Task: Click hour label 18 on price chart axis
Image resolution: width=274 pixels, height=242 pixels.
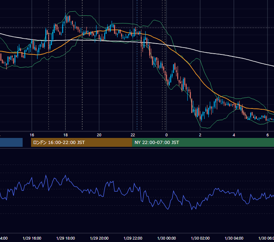Action: [66, 135]
